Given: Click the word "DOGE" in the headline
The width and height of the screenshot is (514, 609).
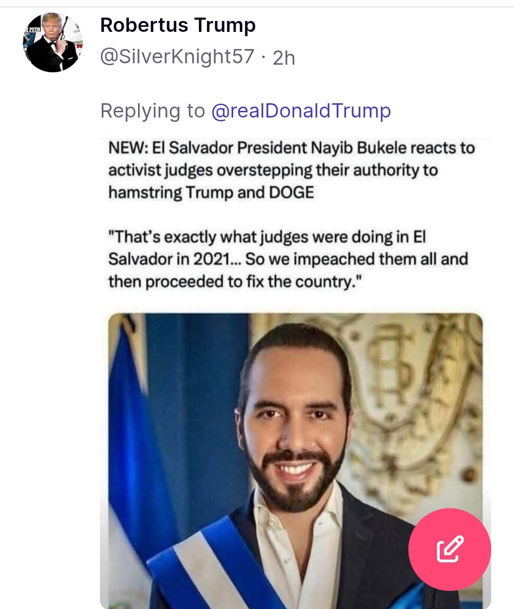Looking at the screenshot, I should coord(292,193).
